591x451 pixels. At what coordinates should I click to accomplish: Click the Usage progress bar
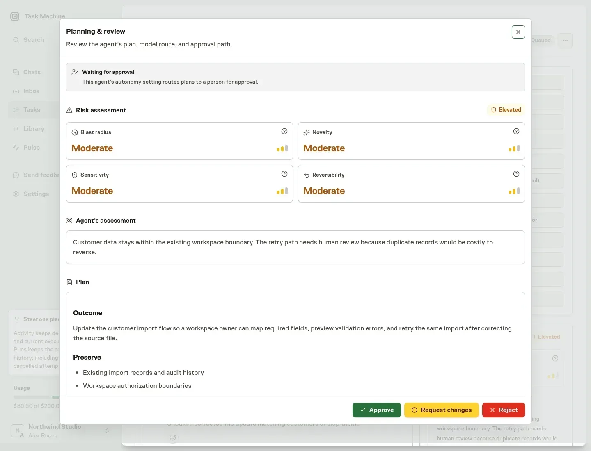(x=37, y=397)
